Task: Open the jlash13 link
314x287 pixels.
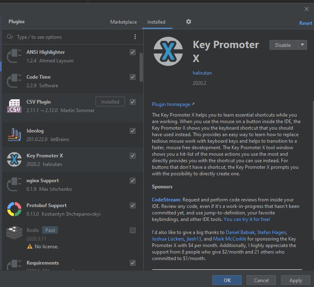Action: (x=194, y=239)
